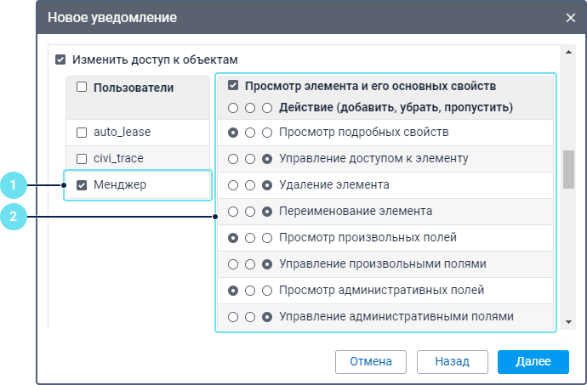
Task: Select middle radio for Просмотр произвольных полей
Action: (250, 238)
